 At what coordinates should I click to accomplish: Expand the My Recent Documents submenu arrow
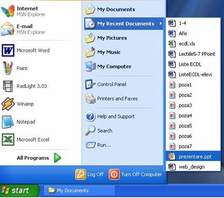click(161, 23)
